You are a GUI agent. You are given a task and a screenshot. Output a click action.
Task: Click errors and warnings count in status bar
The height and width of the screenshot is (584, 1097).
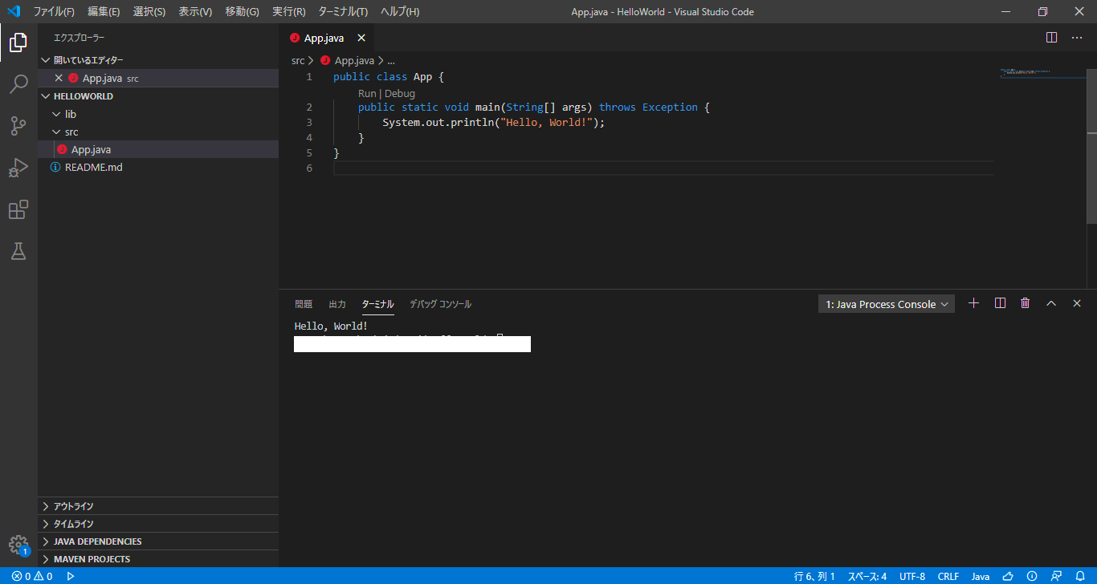(32, 576)
